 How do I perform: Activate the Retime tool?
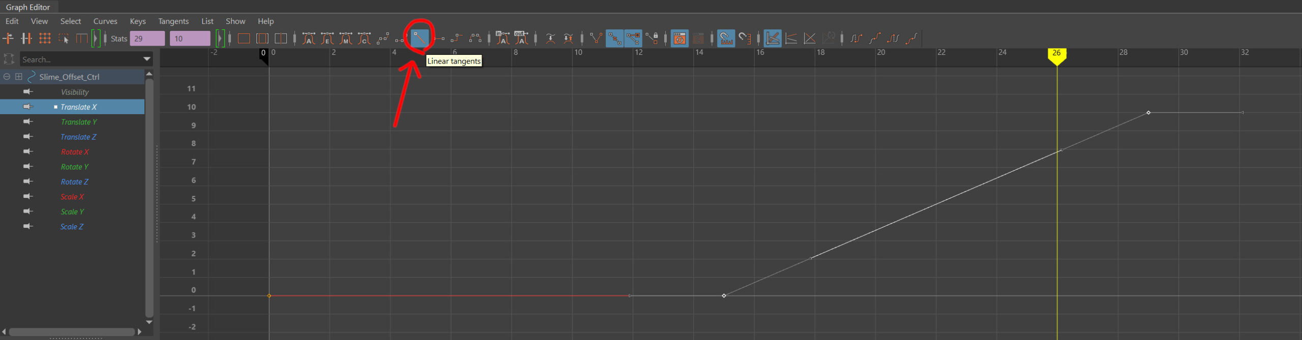81,38
